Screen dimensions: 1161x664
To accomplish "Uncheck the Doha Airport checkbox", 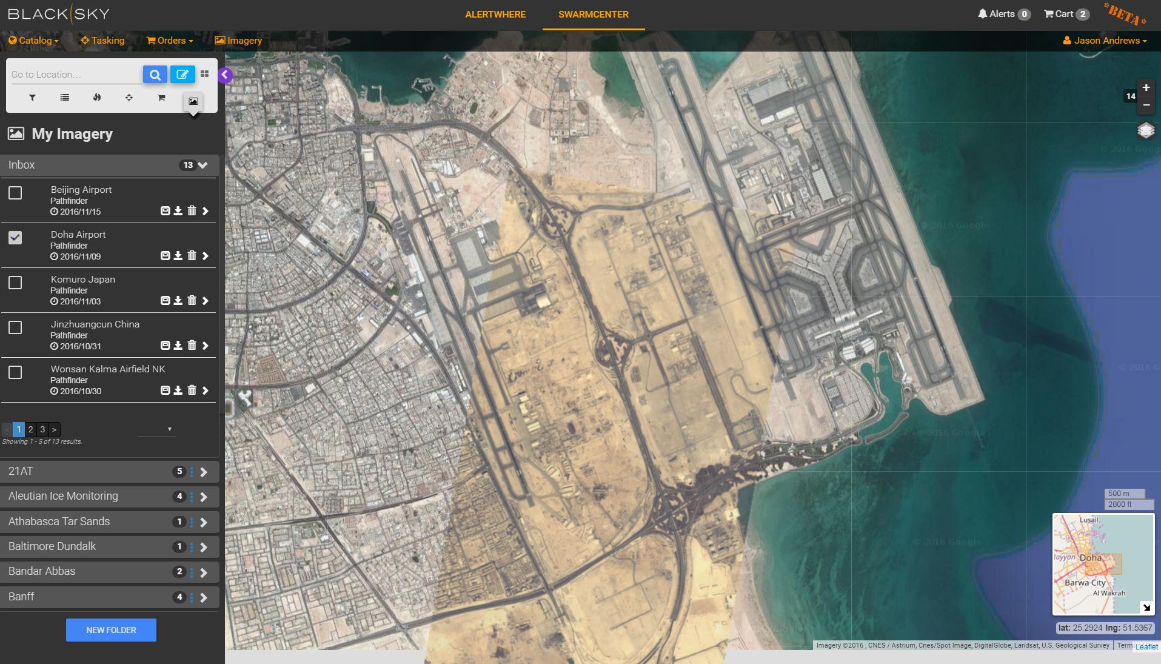I will pyautogui.click(x=15, y=238).
